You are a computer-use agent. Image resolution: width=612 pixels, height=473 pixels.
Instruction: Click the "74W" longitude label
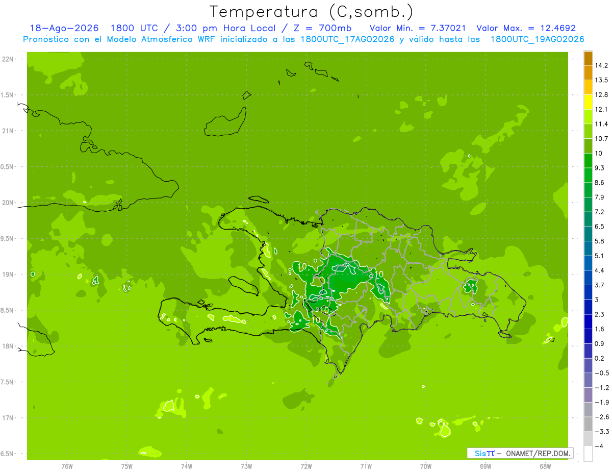pos(186,466)
